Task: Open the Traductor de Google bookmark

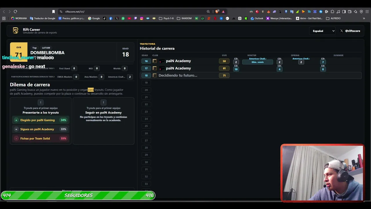Action: tap(43, 18)
